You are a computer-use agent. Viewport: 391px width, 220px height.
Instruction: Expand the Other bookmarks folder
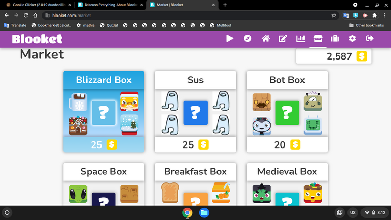click(x=366, y=25)
